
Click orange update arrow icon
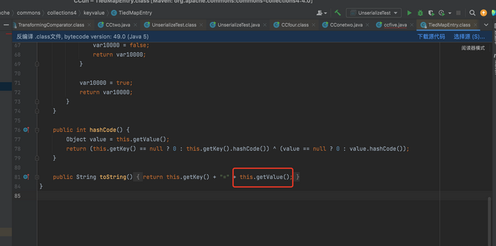(483, 13)
